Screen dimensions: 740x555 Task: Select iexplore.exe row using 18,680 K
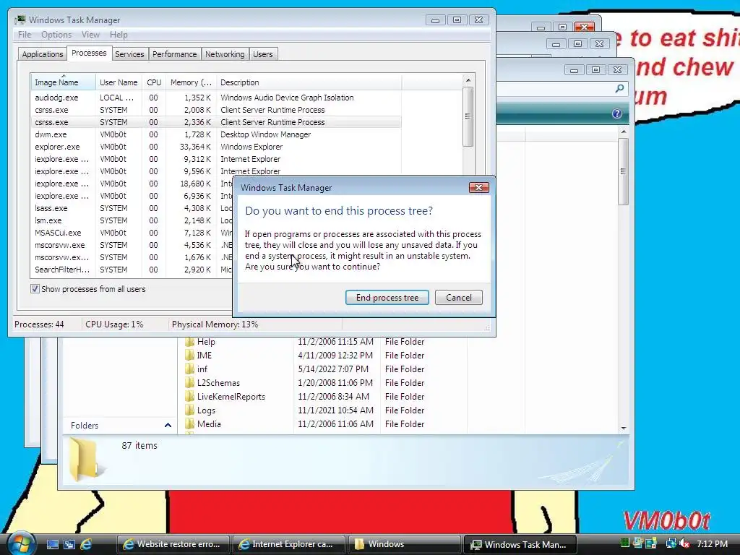tap(132, 184)
